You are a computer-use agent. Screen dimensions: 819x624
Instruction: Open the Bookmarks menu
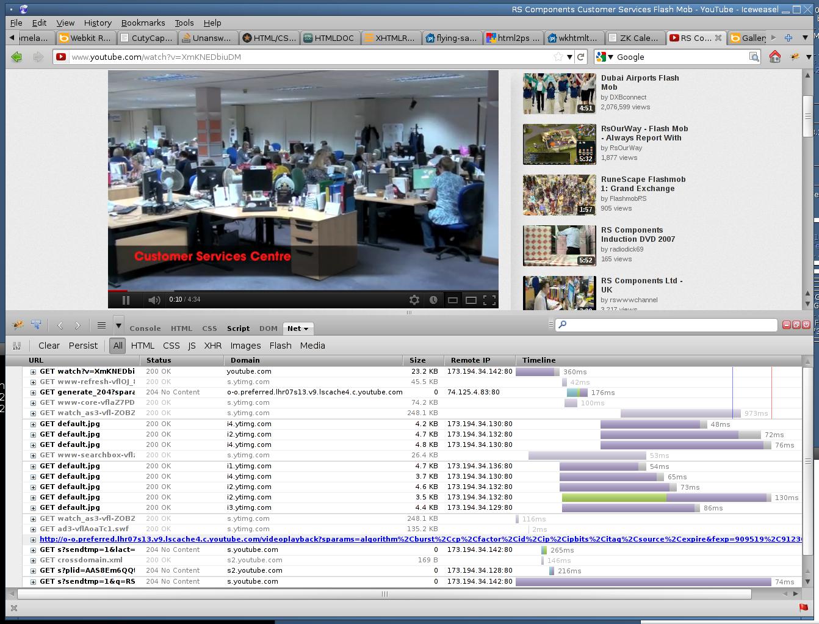(x=143, y=23)
